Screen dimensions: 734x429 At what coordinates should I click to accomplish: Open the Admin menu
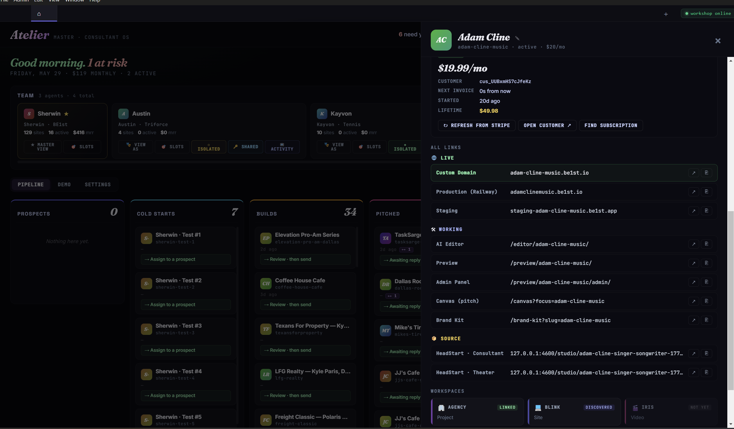pyautogui.click(x=21, y=1)
